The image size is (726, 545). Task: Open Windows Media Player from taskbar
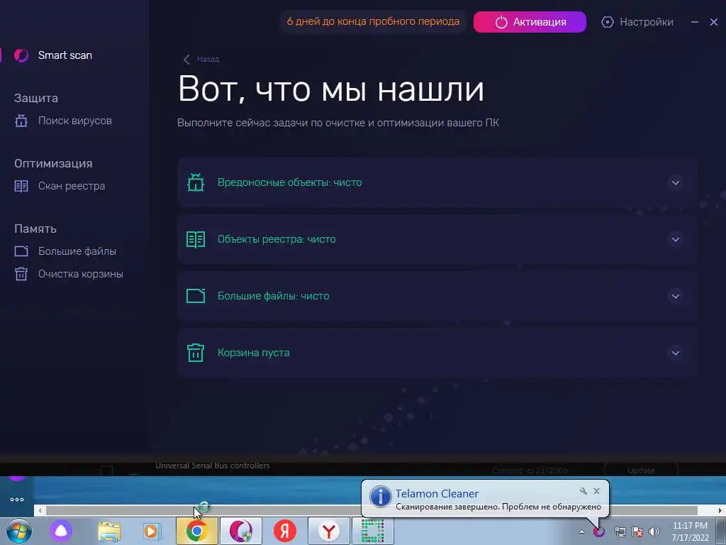coord(152,531)
